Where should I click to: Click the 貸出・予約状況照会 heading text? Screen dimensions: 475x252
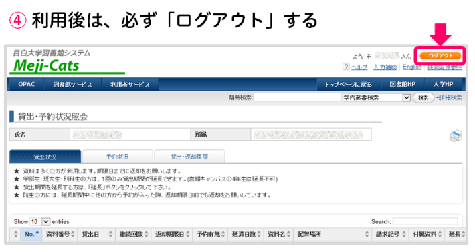coord(53,117)
